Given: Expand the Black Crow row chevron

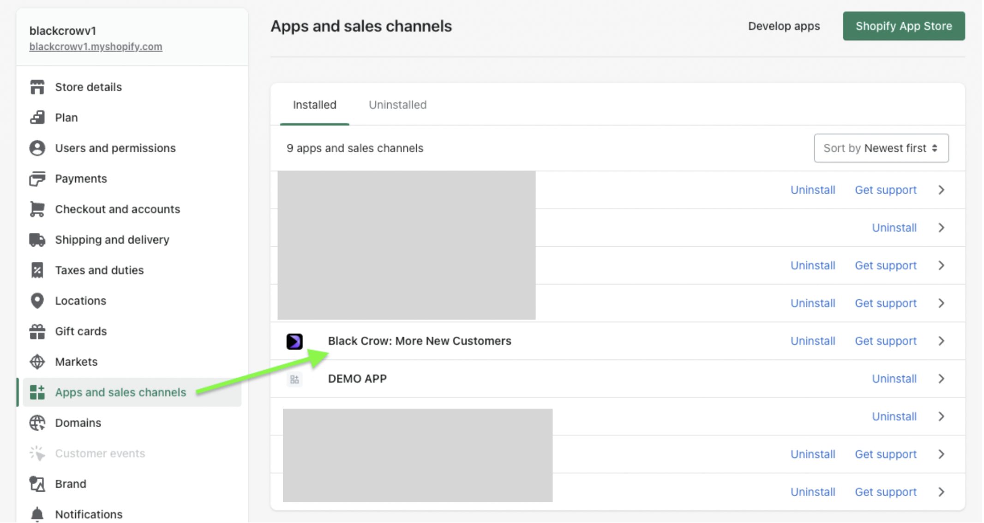Looking at the screenshot, I should coord(942,341).
